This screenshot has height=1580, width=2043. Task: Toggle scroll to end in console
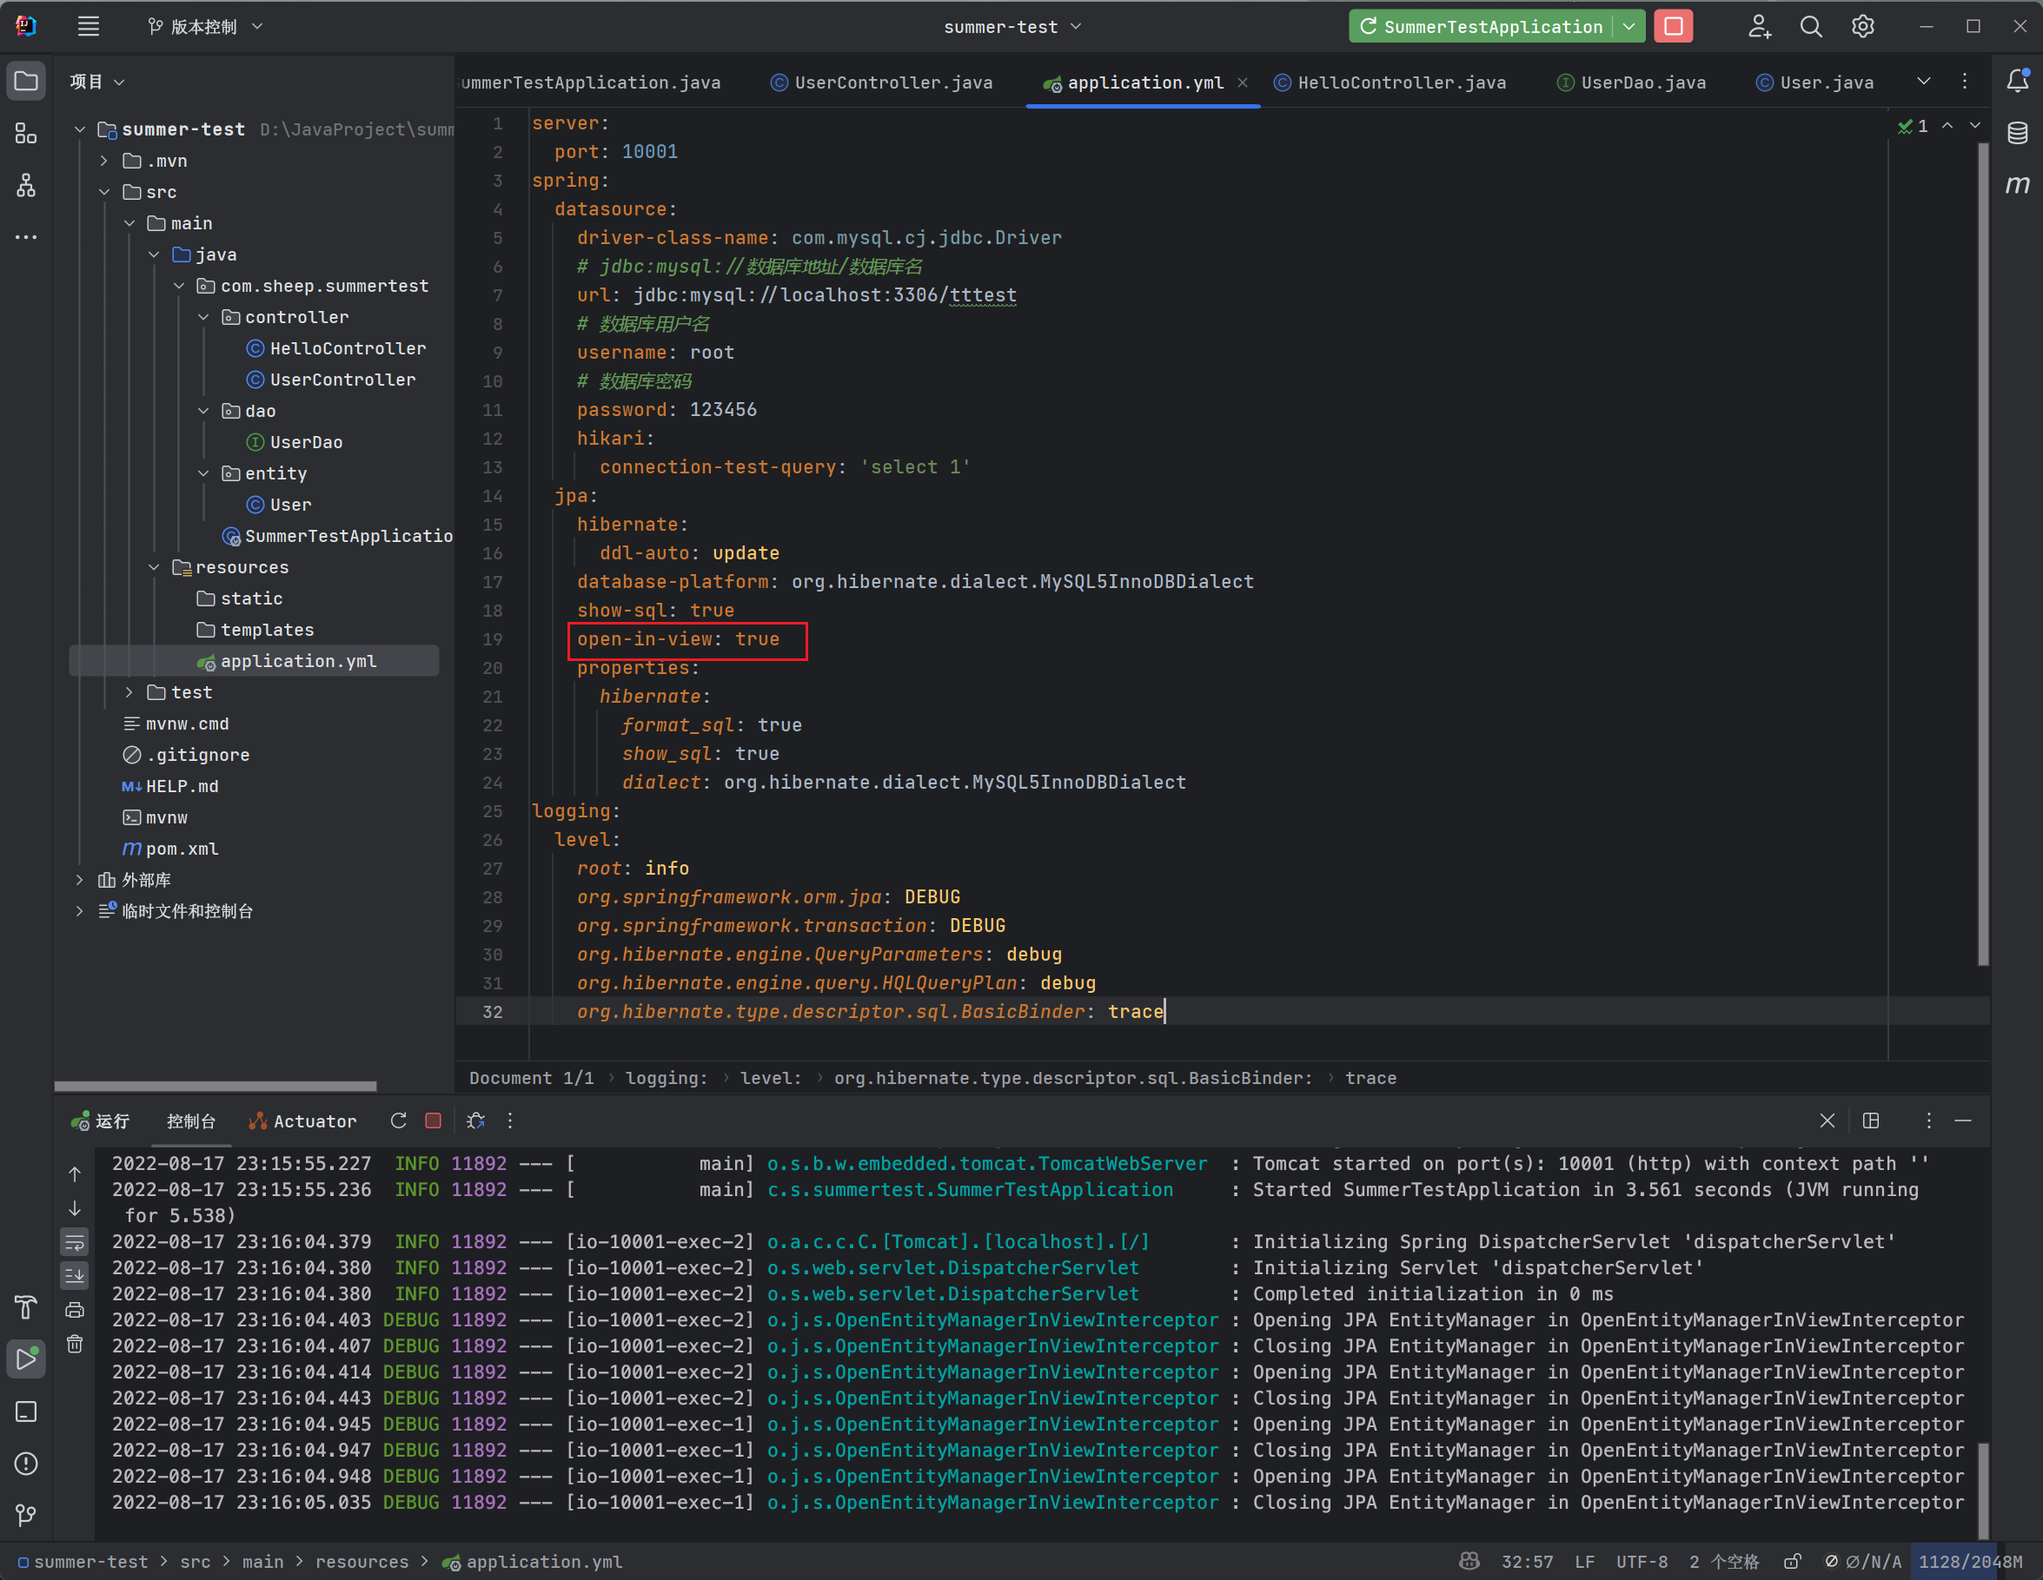(75, 1275)
